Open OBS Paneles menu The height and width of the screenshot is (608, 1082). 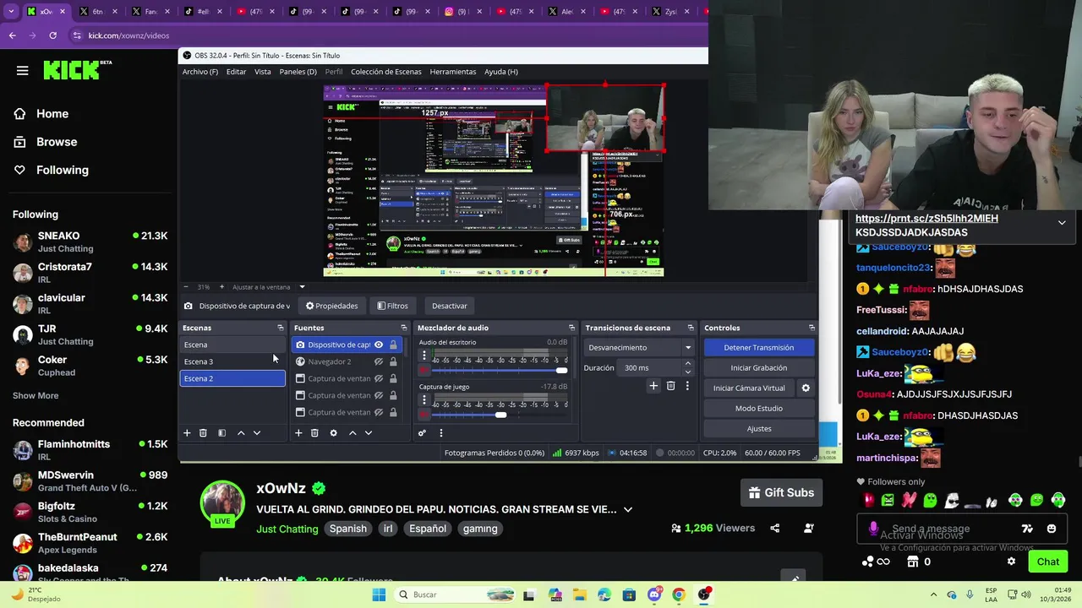click(x=298, y=72)
